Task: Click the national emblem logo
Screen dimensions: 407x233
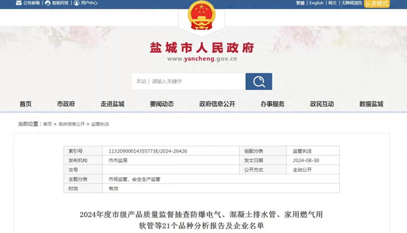Action: [202, 16]
